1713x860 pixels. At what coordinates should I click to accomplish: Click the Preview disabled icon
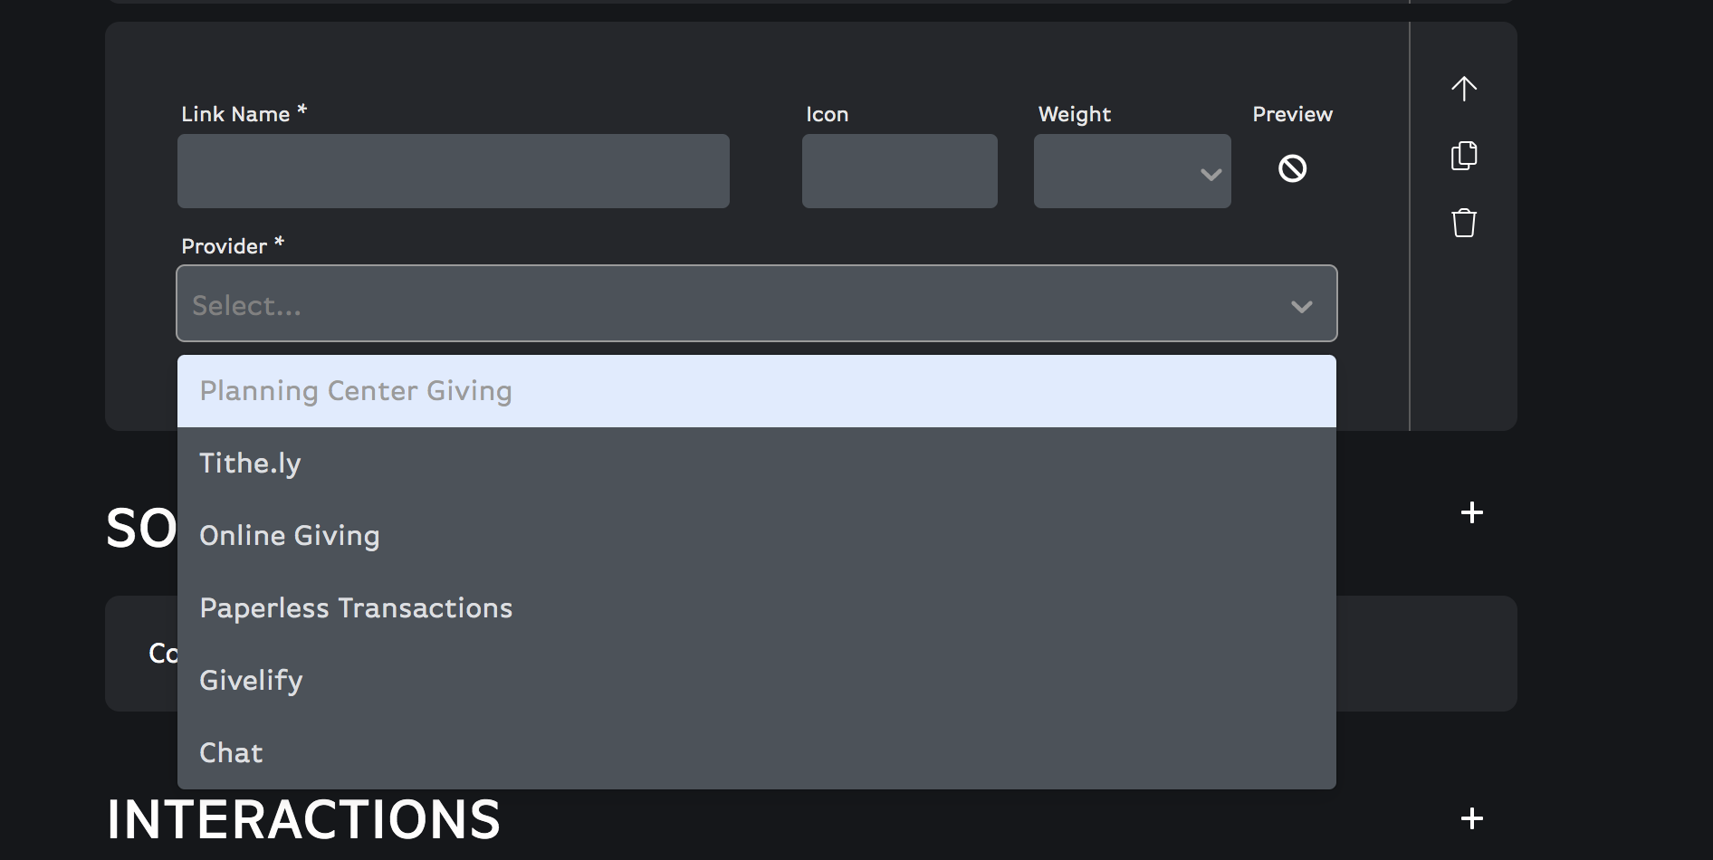click(1292, 168)
